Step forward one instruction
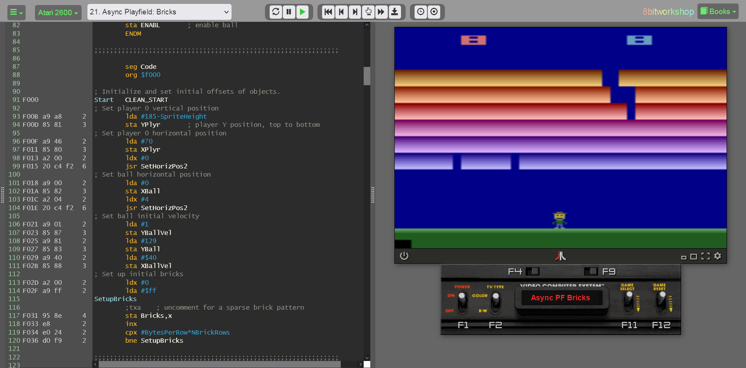This screenshot has height=368, width=746. (x=355, y=12)
